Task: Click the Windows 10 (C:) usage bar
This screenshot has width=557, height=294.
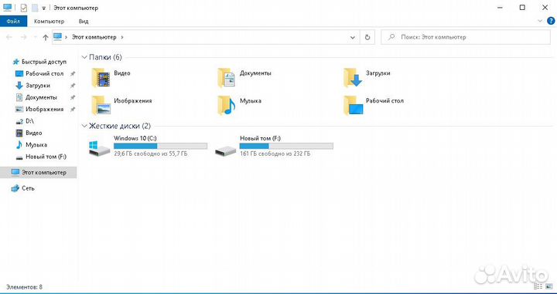Action: point(161,146)
